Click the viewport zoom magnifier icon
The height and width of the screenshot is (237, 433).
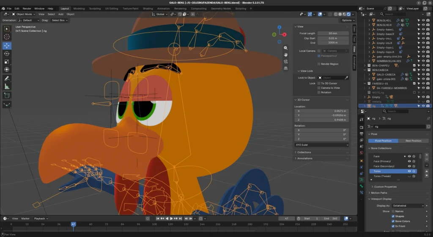285,48
